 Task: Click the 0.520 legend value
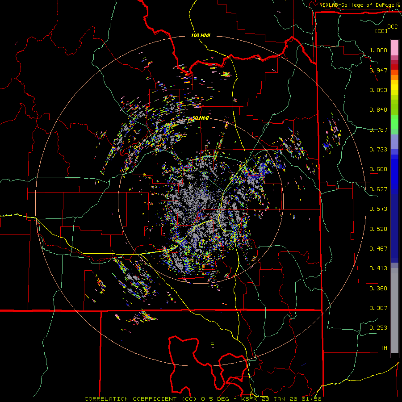tap(378, 229)
